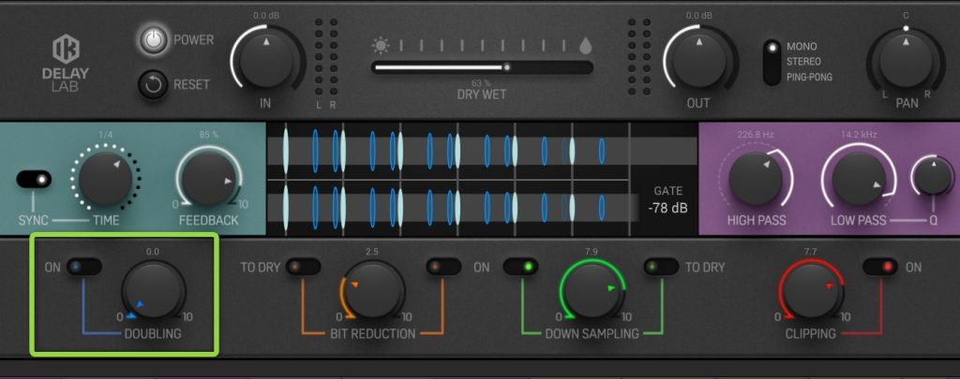Image resolution: width=960 pixels, height=379 pixels.
Task: Click the GATE -78 dB value field
Action: pos(667,207)
